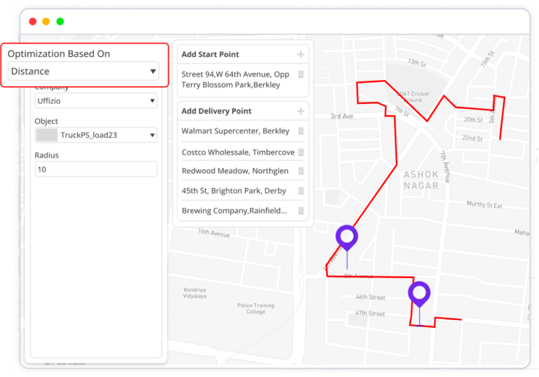The image size is (539, 377).
Task: Click the Add Delivery Point header
Action: click(x=216, y=111)
